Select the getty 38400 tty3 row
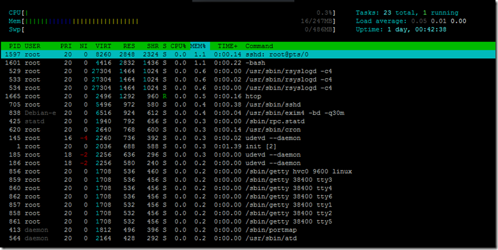This screenshot has width=498, height=250. point(248,180)
